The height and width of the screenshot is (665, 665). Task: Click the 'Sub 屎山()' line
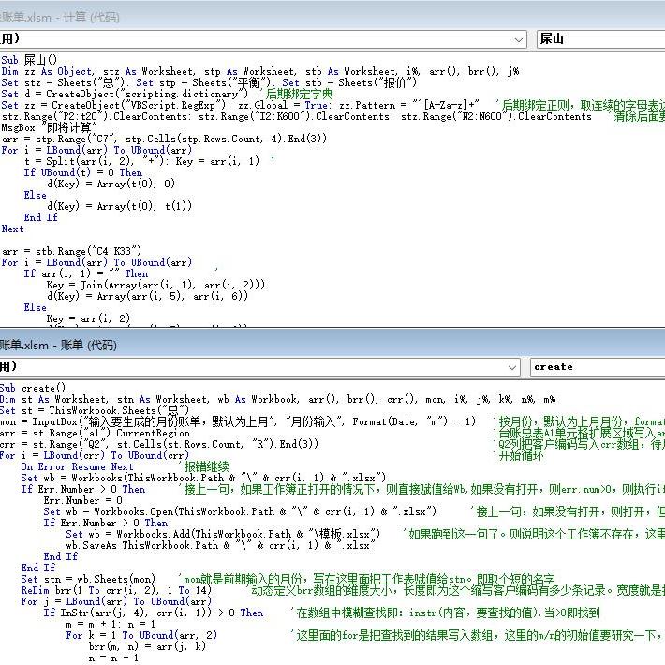29,60
